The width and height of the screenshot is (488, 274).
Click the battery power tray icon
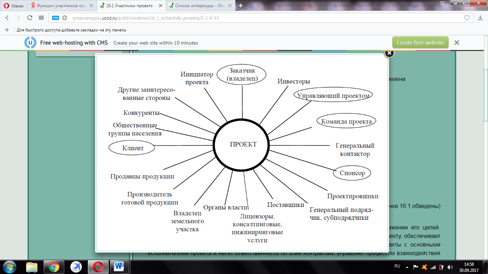click(441, 267)
